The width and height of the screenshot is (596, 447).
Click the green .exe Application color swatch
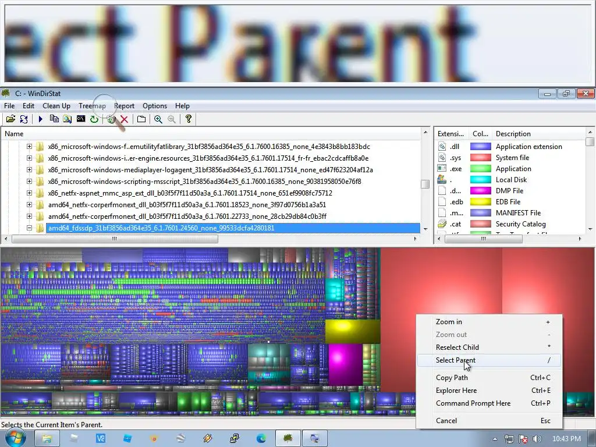pyautogui.click(x=480, y=168)
